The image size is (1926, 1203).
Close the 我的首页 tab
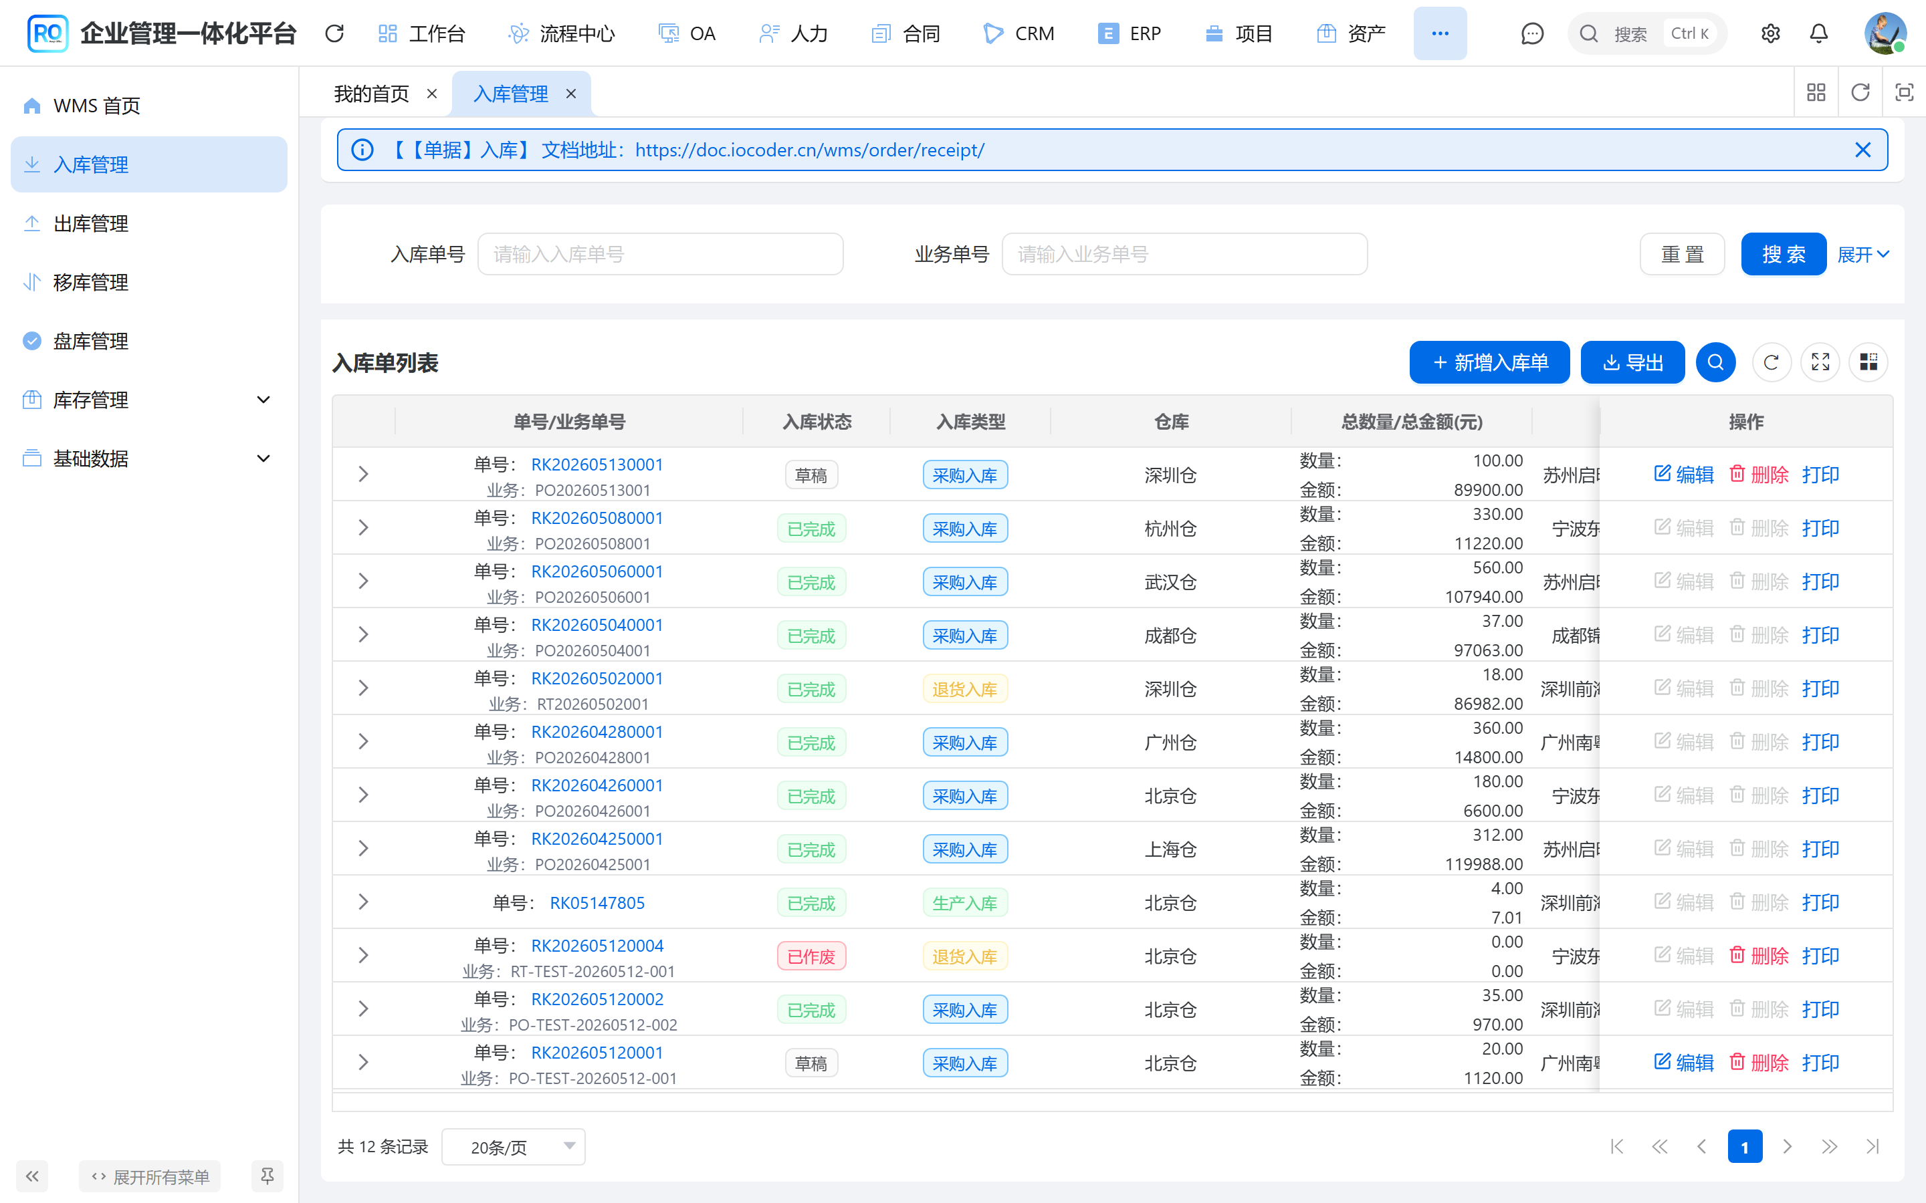pyautogui.click(x=432, y=94)
